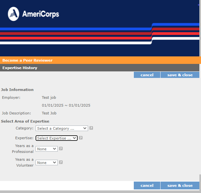The height and width of the screenshot is (193, 201).
Task: Expand the Select a Category dropdown
Action: click(x=62, y=128)
